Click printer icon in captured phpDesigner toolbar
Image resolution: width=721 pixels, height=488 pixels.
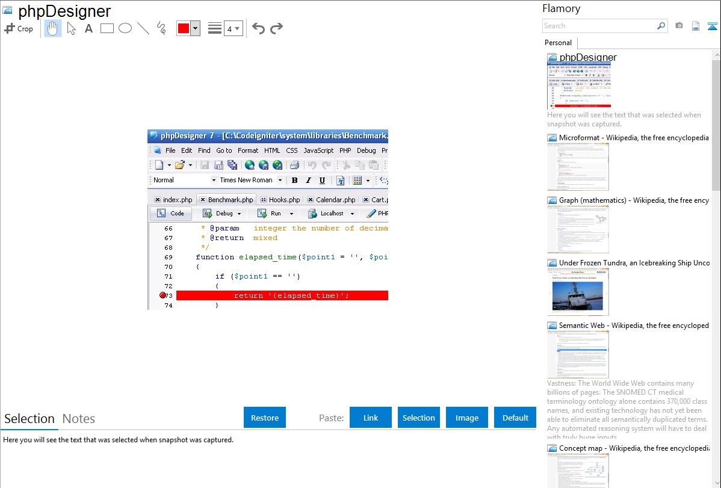tap(295, 165)
